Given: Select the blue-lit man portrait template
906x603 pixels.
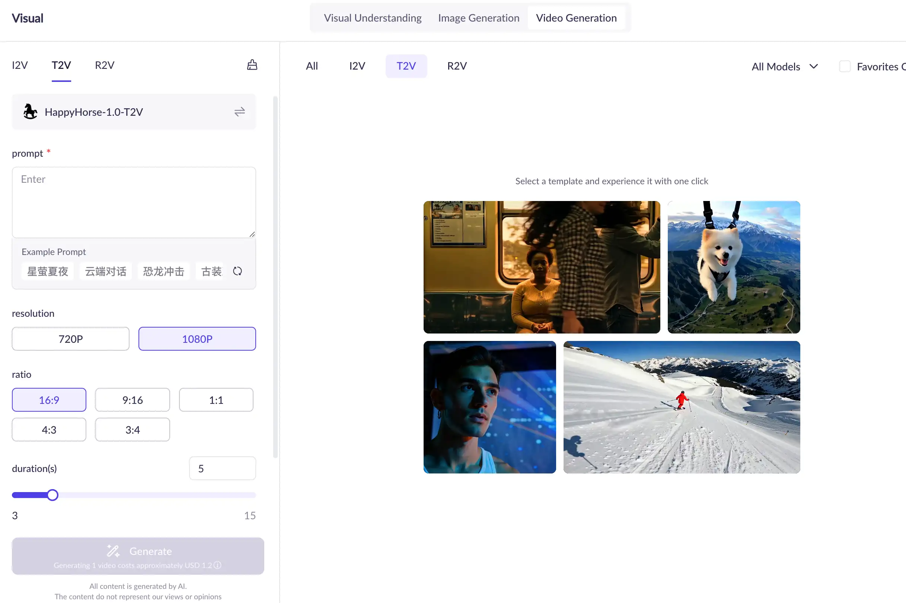Looking at the screenshot, I should [x=489, y=407].
